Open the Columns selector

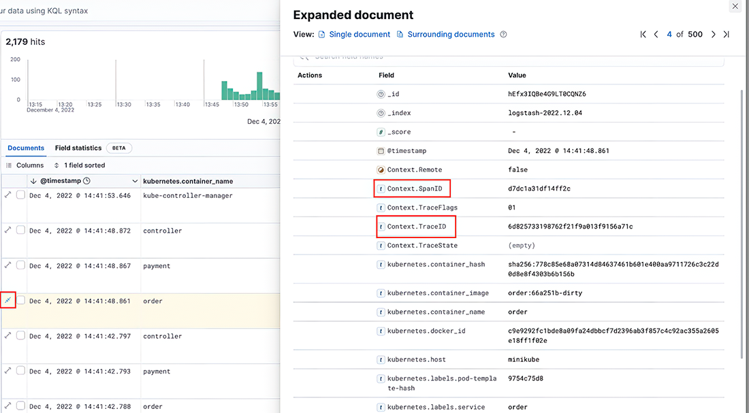click(25, 165)
